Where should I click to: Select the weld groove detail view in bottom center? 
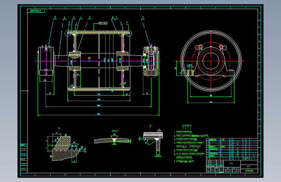(113, 139)
